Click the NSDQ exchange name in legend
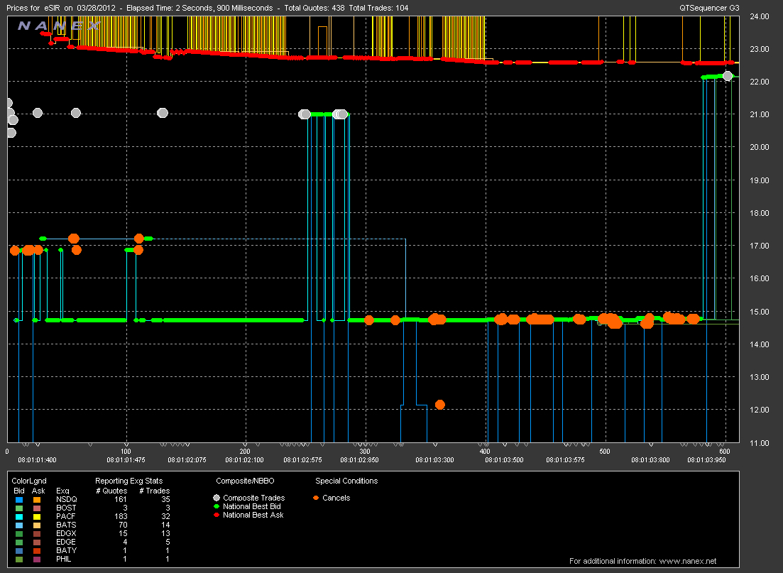The width and height of the screenshot is (783, 573). tap(67, 500)
